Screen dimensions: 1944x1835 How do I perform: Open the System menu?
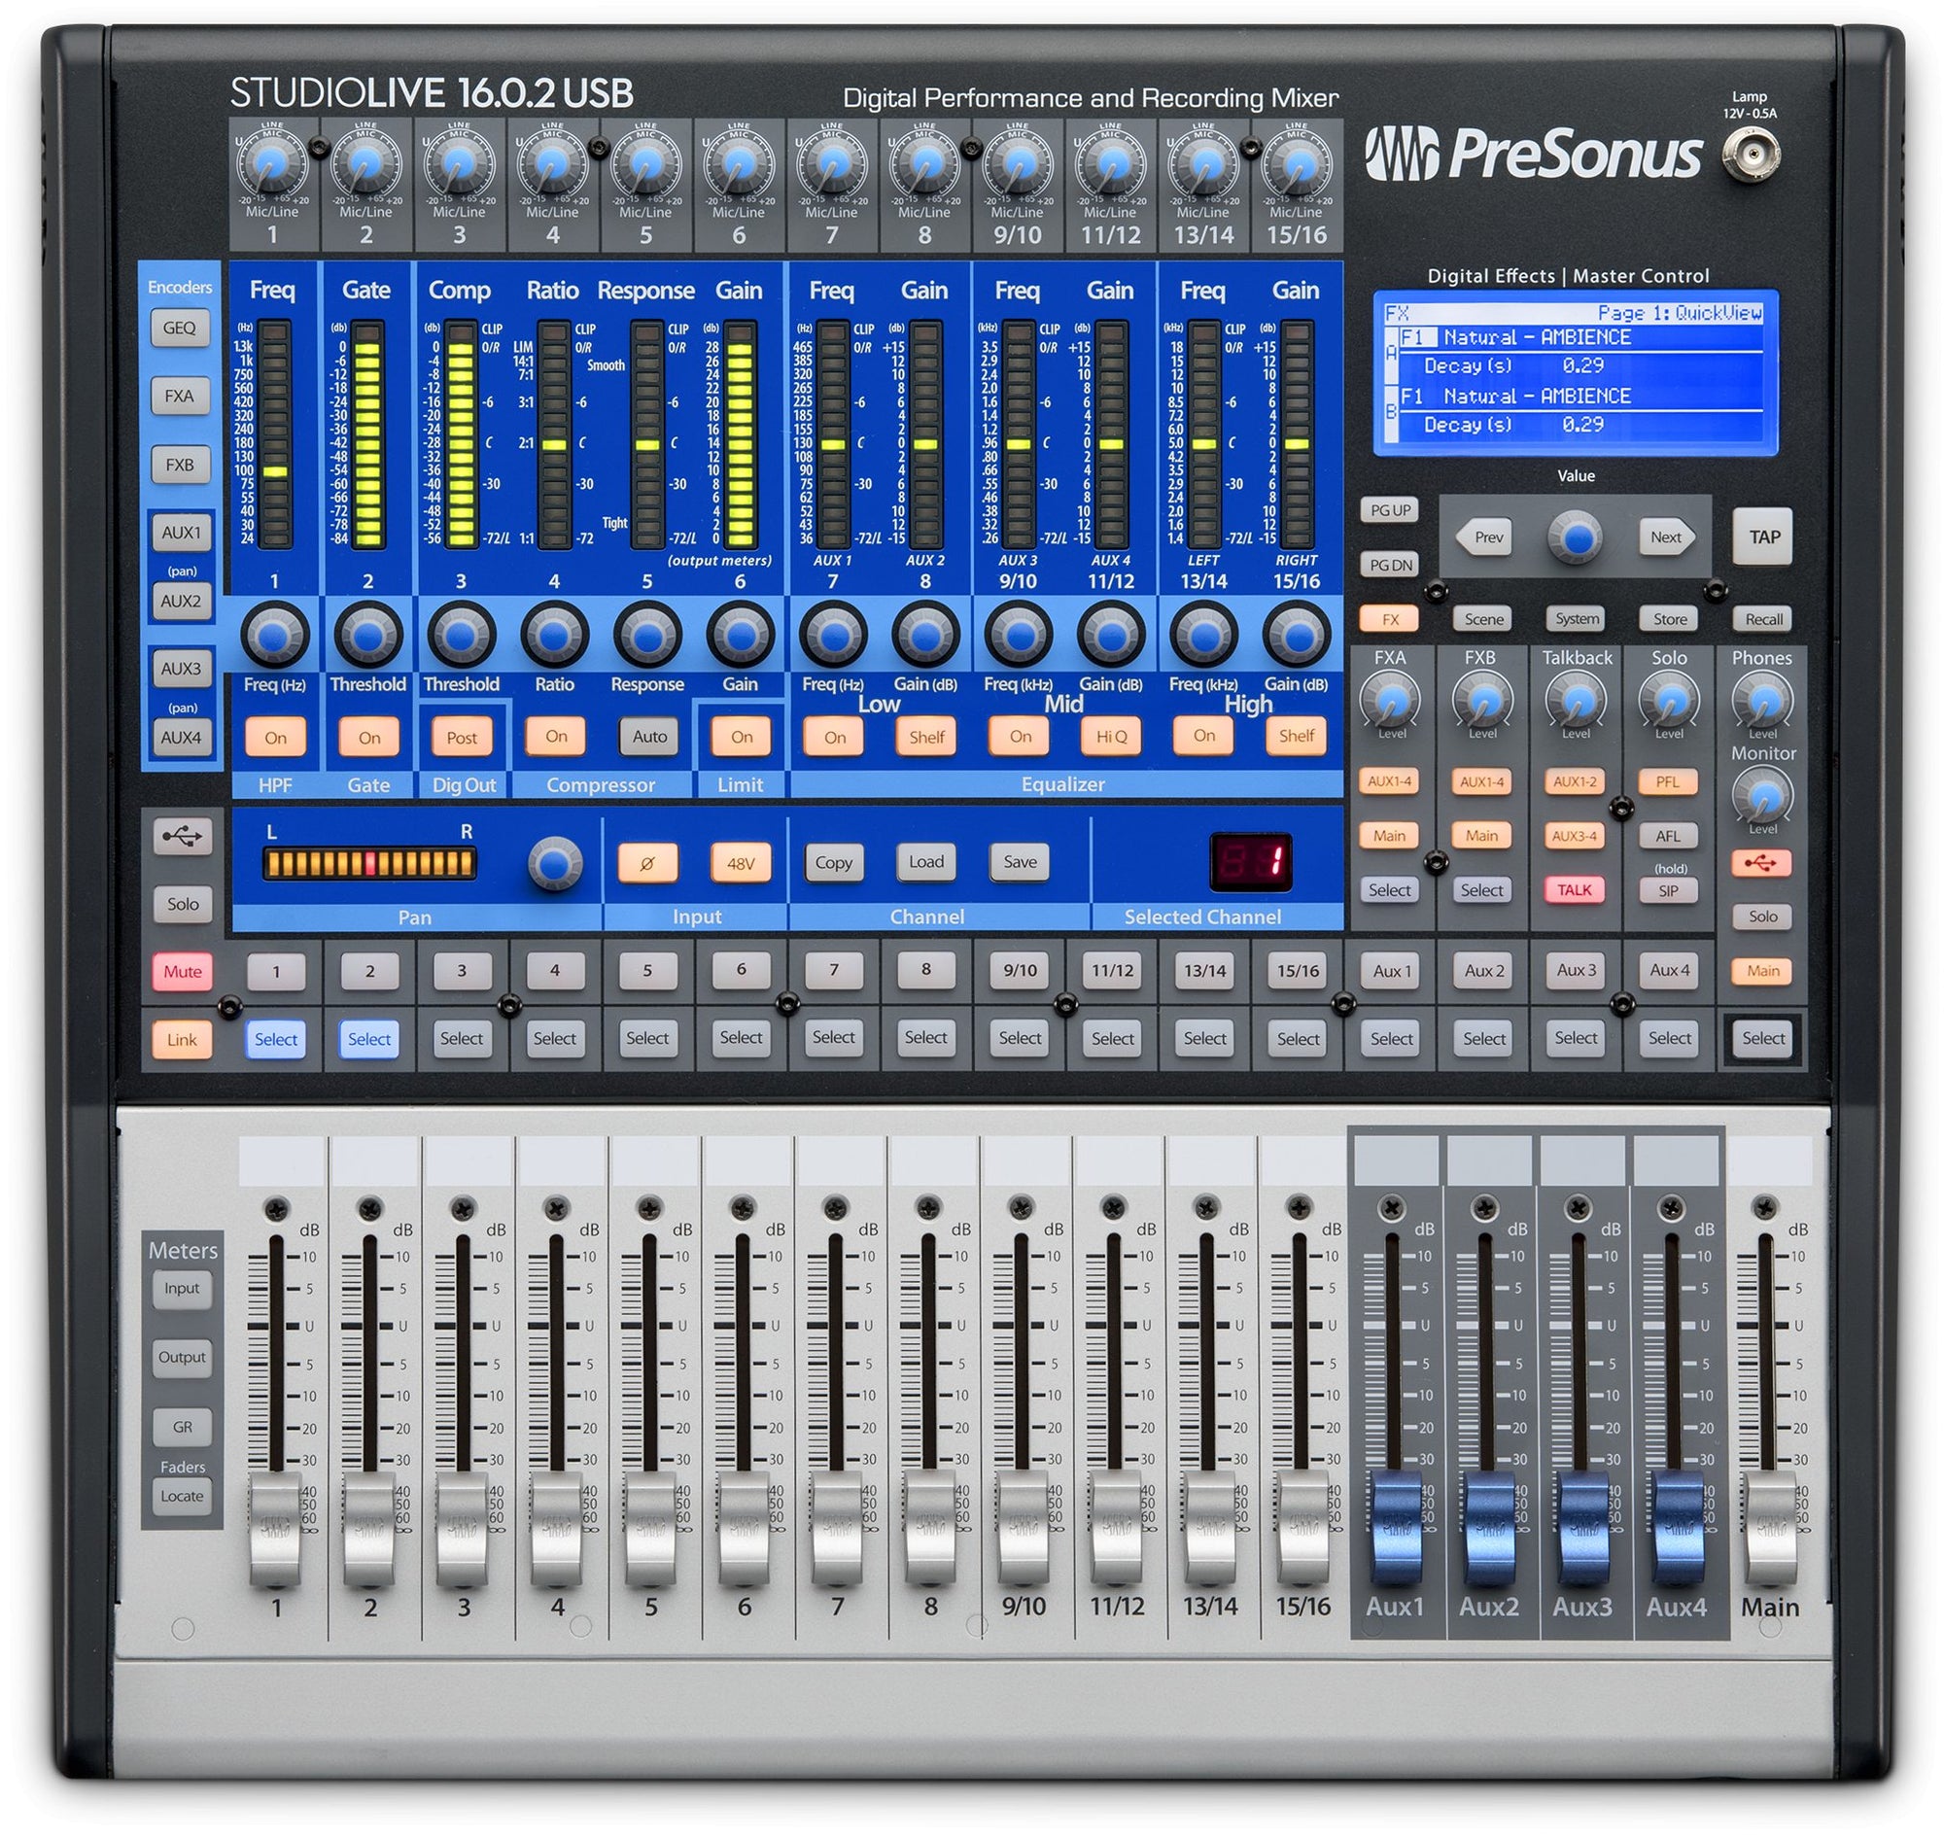[1576, 618]
